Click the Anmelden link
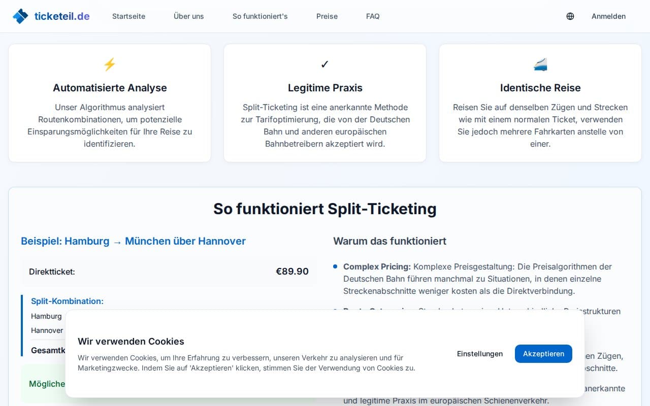 pyautogui.click(x=608, y=16)
